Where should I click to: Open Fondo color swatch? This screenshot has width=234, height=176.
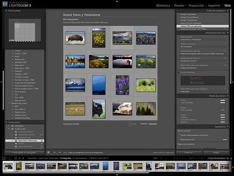point(223,108)
